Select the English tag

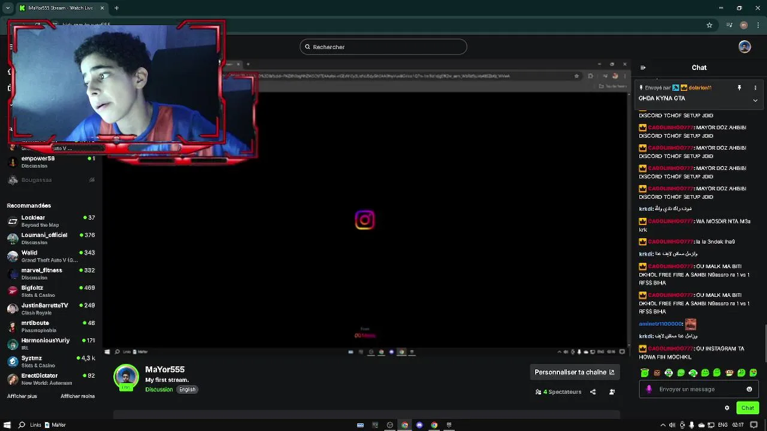187,390
